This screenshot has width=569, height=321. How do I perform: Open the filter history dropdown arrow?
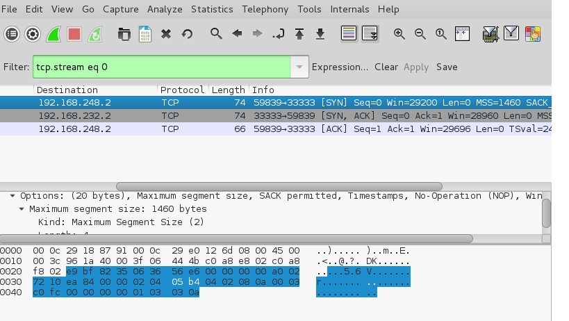tap(299, 67)
